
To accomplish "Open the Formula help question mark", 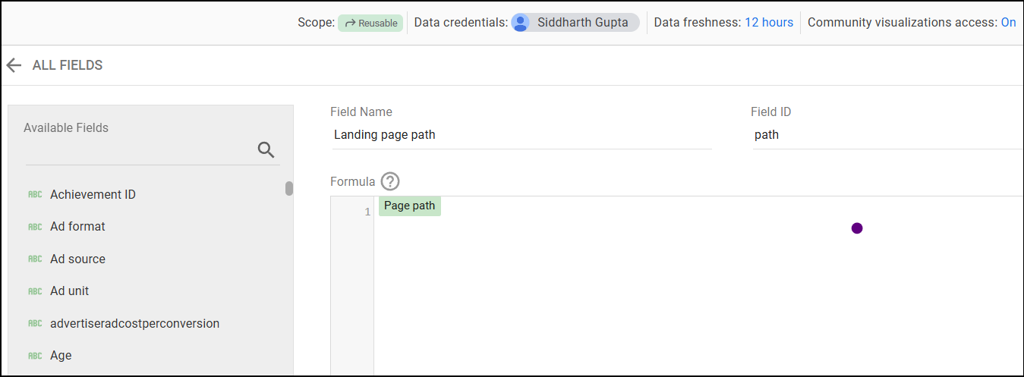I will [390, 181].
